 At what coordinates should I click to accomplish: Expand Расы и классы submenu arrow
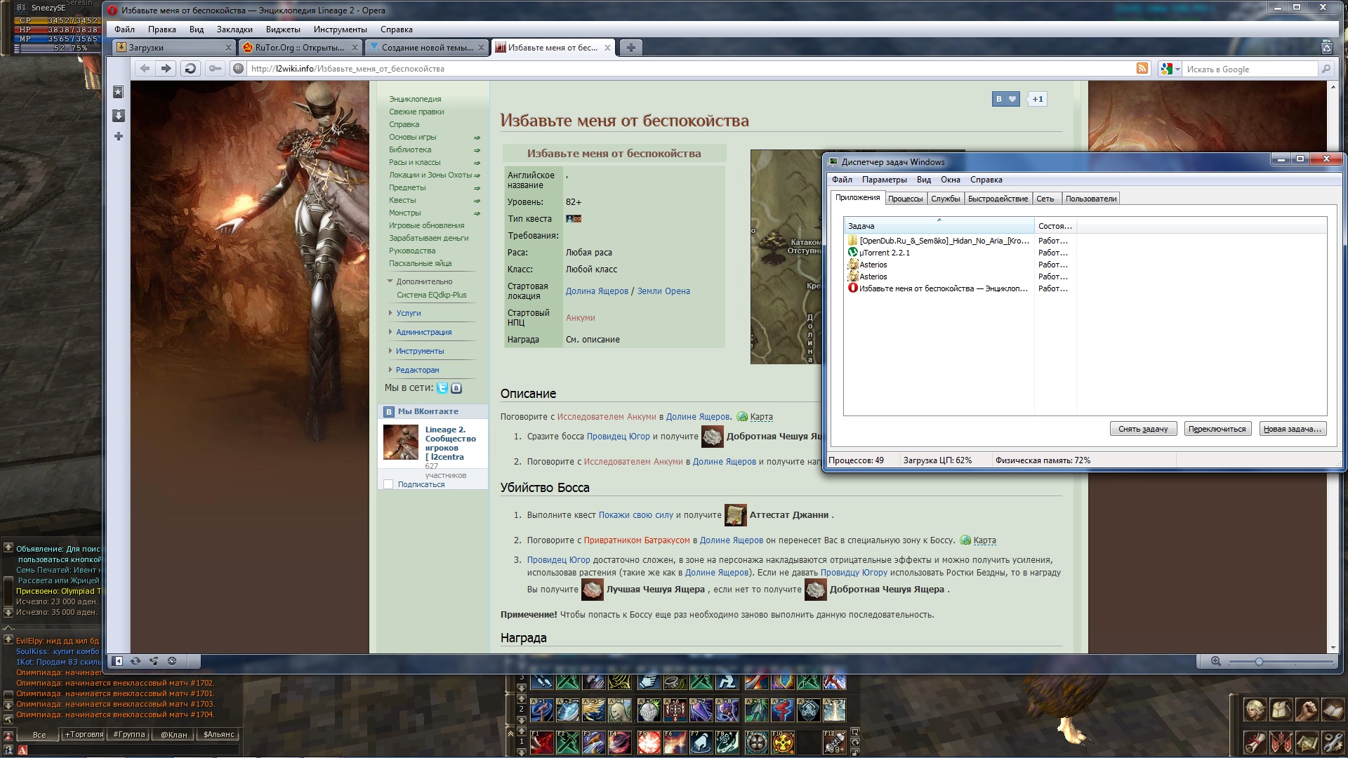coord(477,163)
